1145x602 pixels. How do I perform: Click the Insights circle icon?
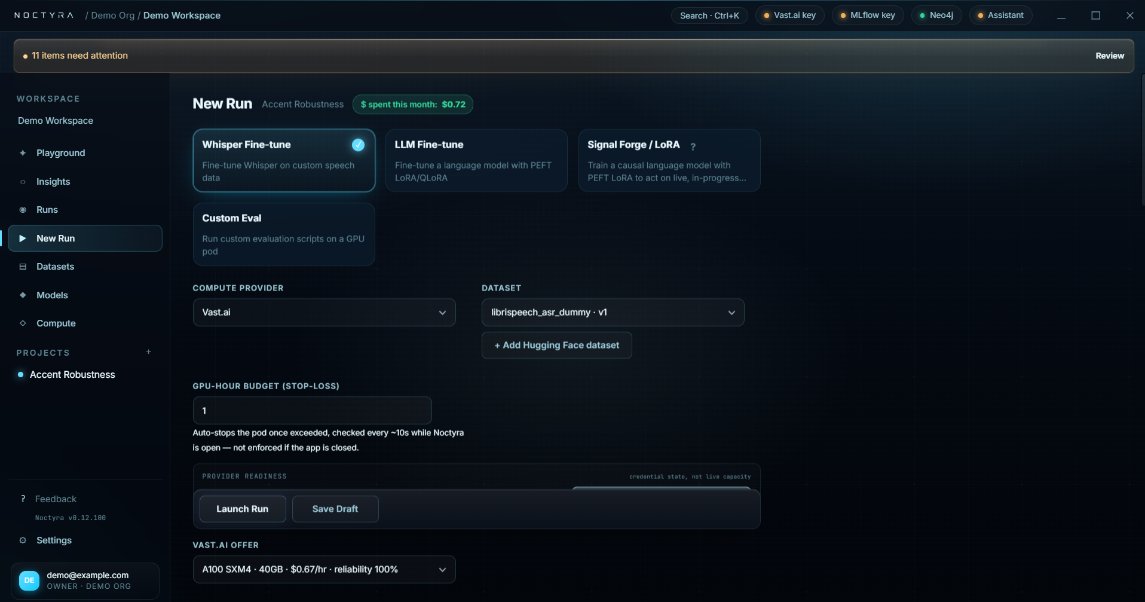coord(23,182)
